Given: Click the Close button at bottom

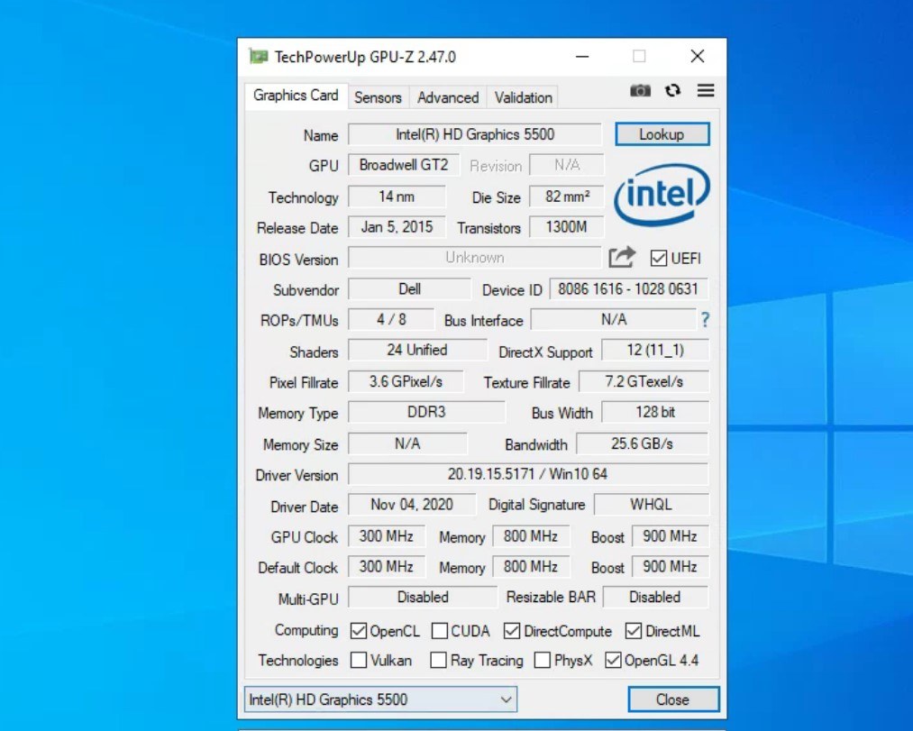Looking at the screenshot, I should pos(672,699).
